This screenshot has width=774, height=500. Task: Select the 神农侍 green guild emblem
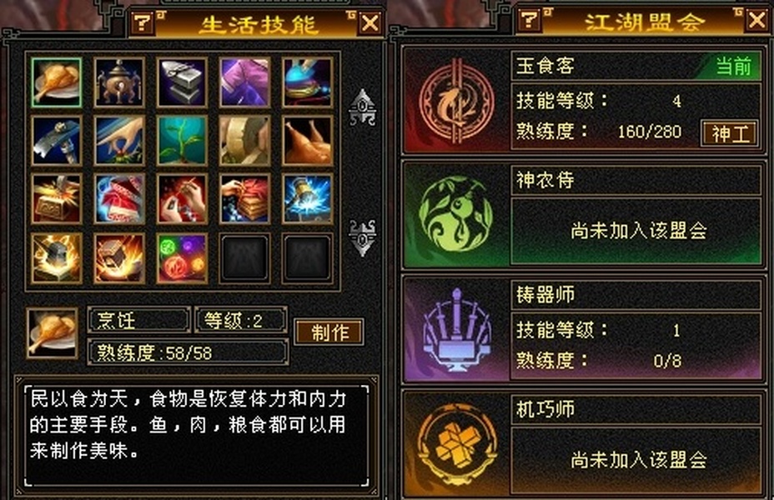(x=455, y=214)
